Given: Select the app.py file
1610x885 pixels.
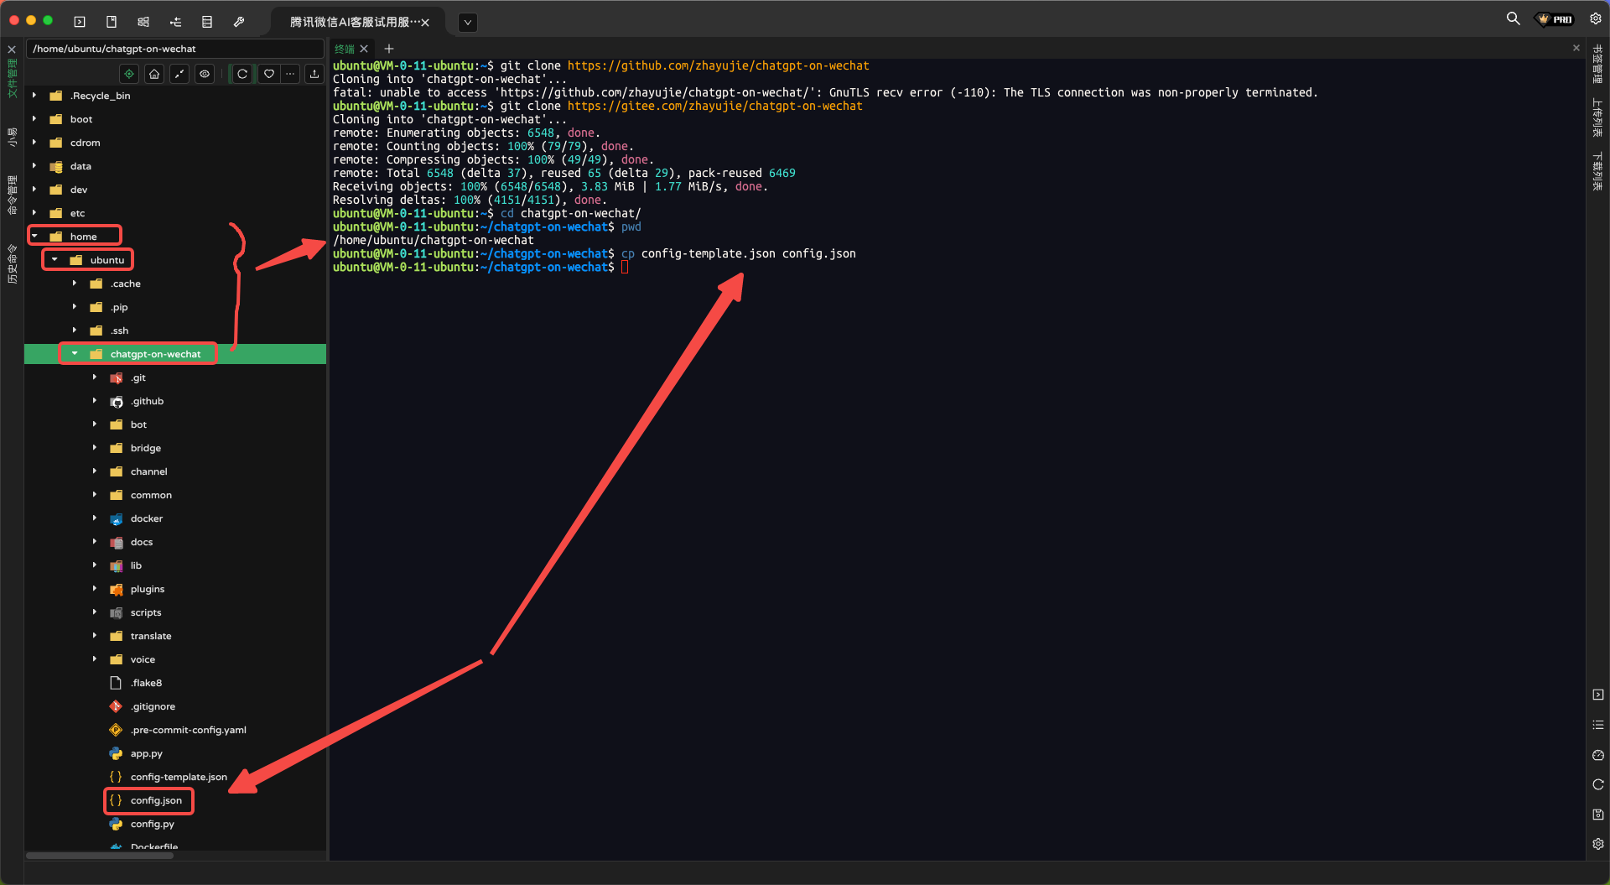Looking at the screenshot, I should (146, 753).
